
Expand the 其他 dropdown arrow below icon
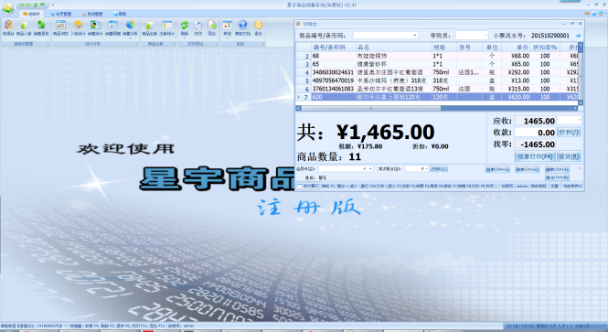click(x=228, y=37)
